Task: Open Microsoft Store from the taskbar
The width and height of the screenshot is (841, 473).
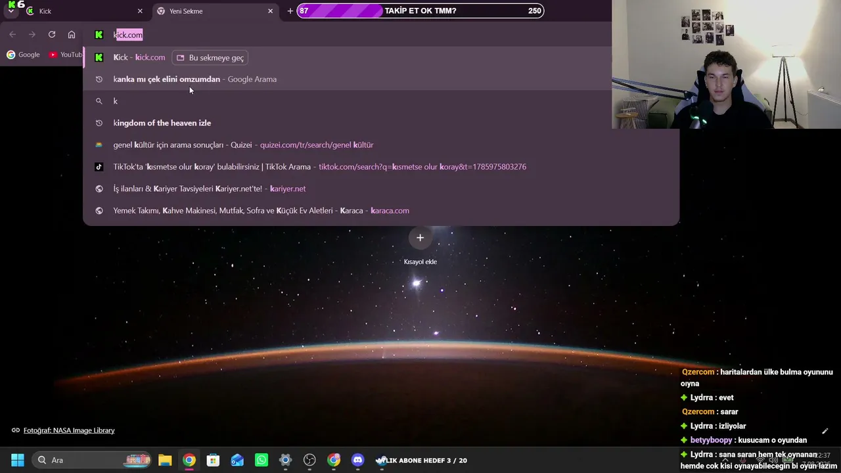Action: coord(213,460)
